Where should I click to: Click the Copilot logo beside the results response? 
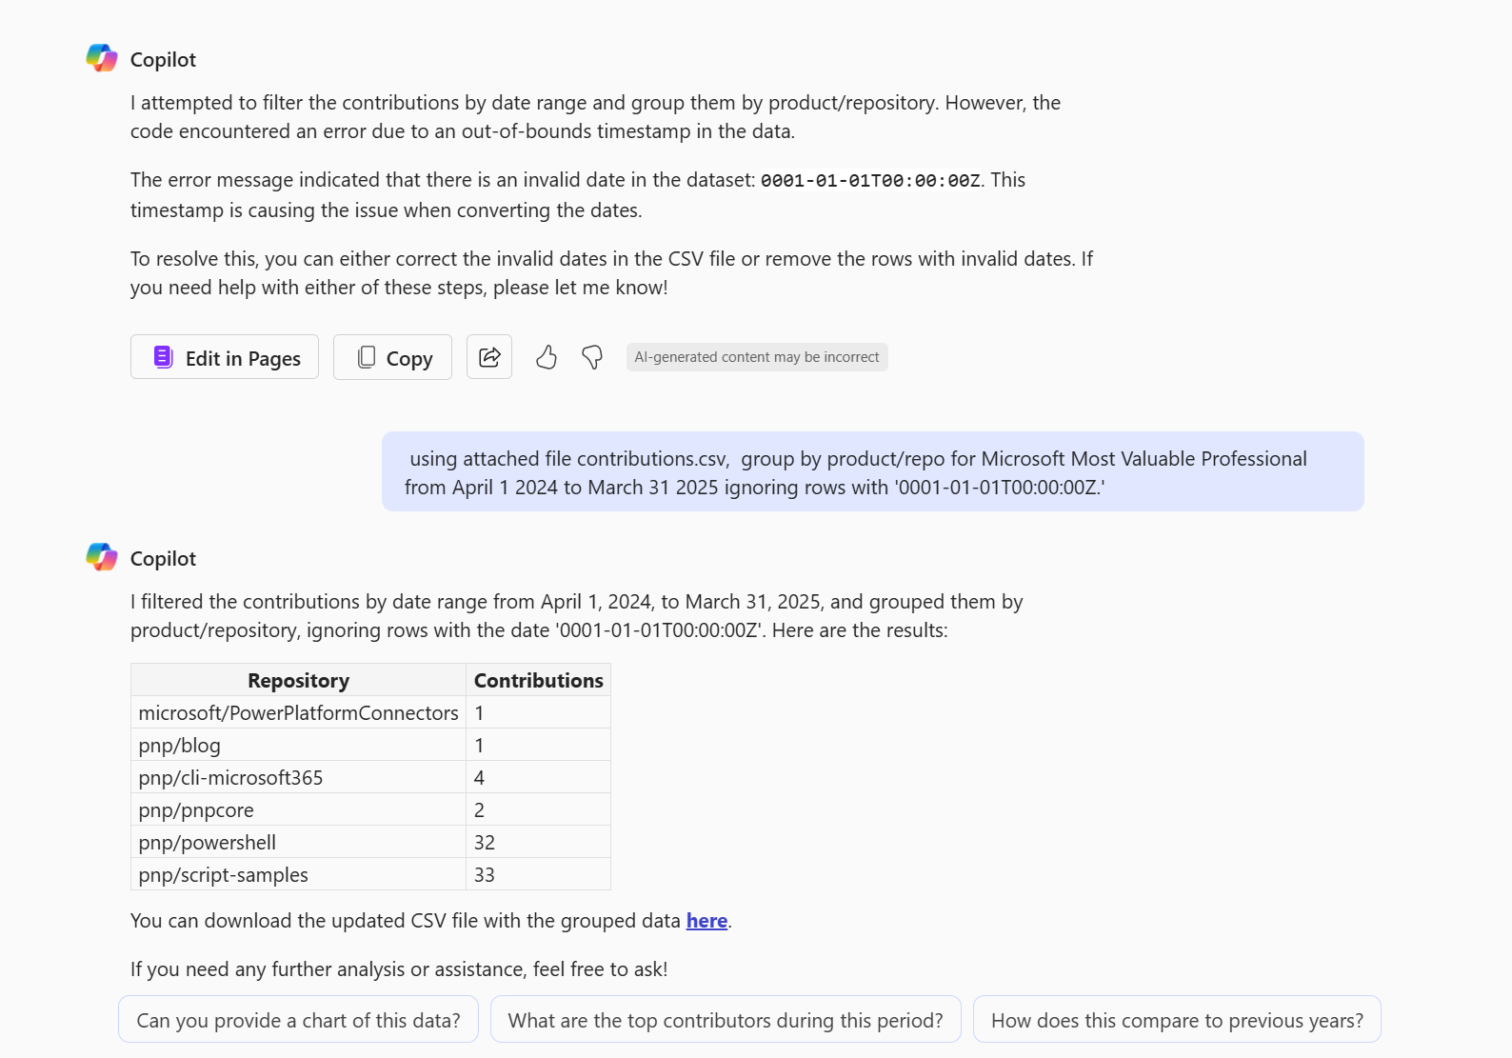[x=102, y=557]
